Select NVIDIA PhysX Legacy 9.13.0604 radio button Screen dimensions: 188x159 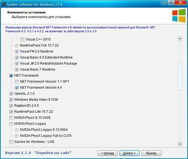coord(17,130)
